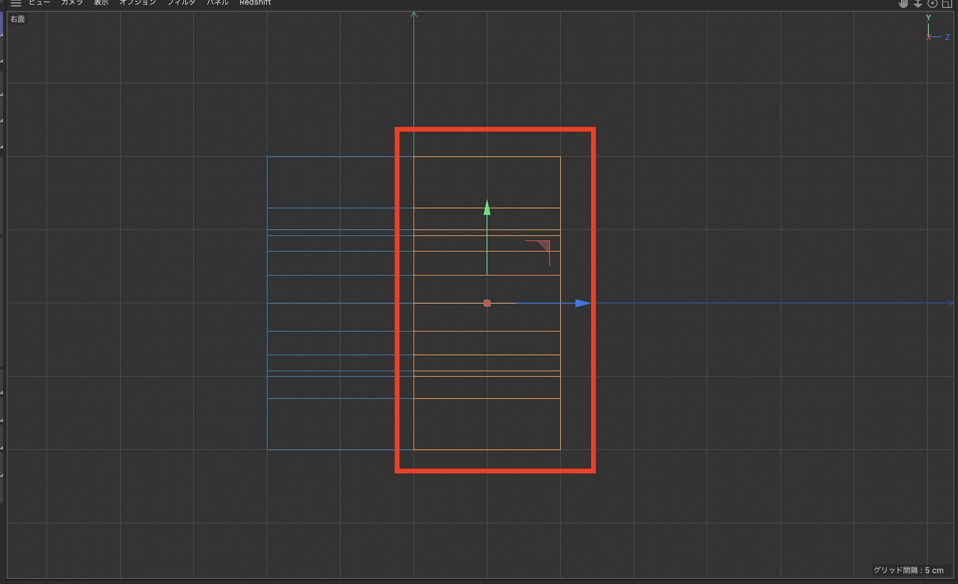Click the orbit rotate view icon

coord(932,4)
